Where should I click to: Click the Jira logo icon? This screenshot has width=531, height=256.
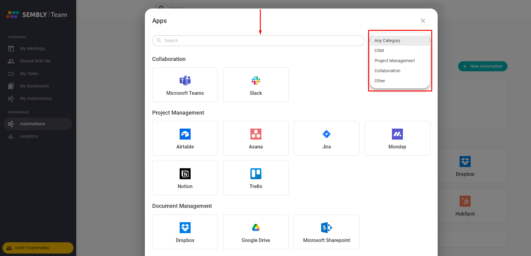coord(327,134)
